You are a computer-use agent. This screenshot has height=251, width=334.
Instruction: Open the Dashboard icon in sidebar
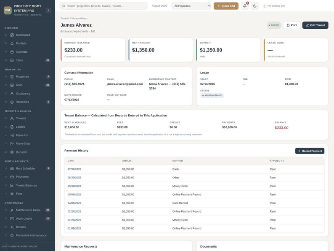[12, 35]
